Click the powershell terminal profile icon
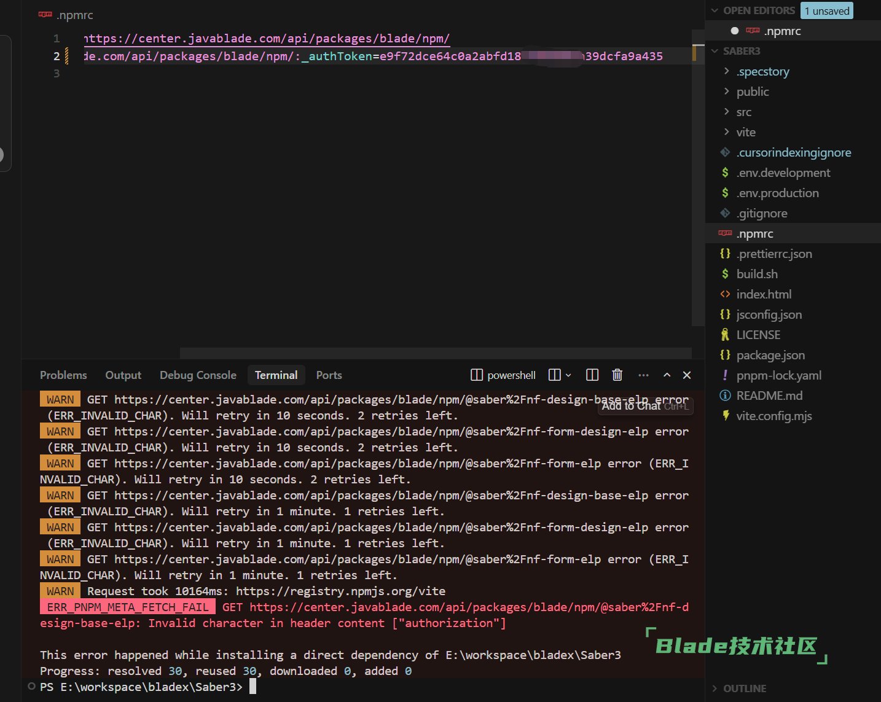The height and width of the screenshot is (702, 881). 477,375
